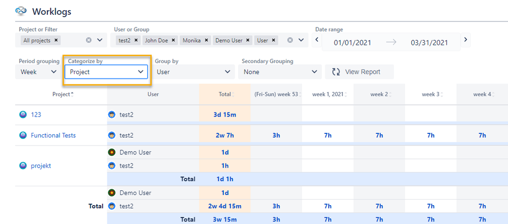The width and height of the screenshot is (508, 224).
Task: Remove the 'All projects' filter tag
Action: point(56,40)
